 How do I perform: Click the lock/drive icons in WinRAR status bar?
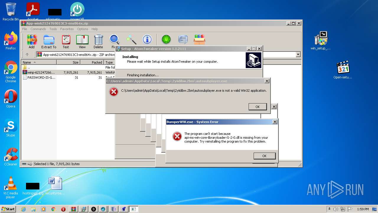pos(27,164)
